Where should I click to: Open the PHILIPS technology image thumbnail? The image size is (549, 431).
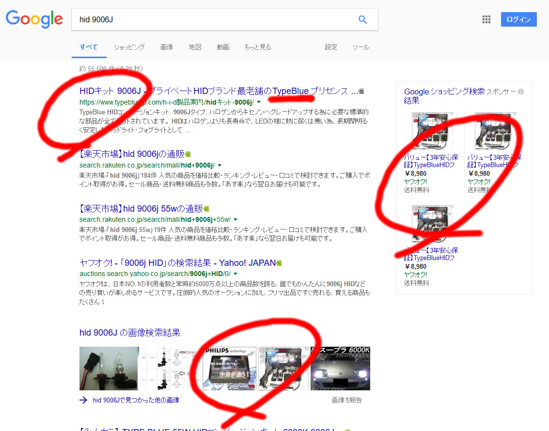click(x=229, y=369)
